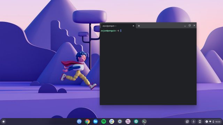223x125 pixels.
Task: Open the Phone Hub icon in tray
Action: point(200,122)
